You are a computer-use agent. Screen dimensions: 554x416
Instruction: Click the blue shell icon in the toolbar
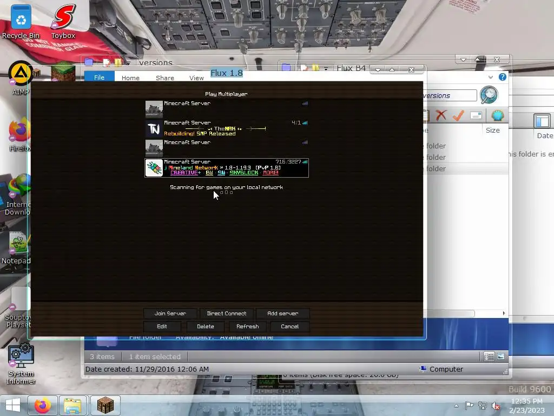(498, 115)
